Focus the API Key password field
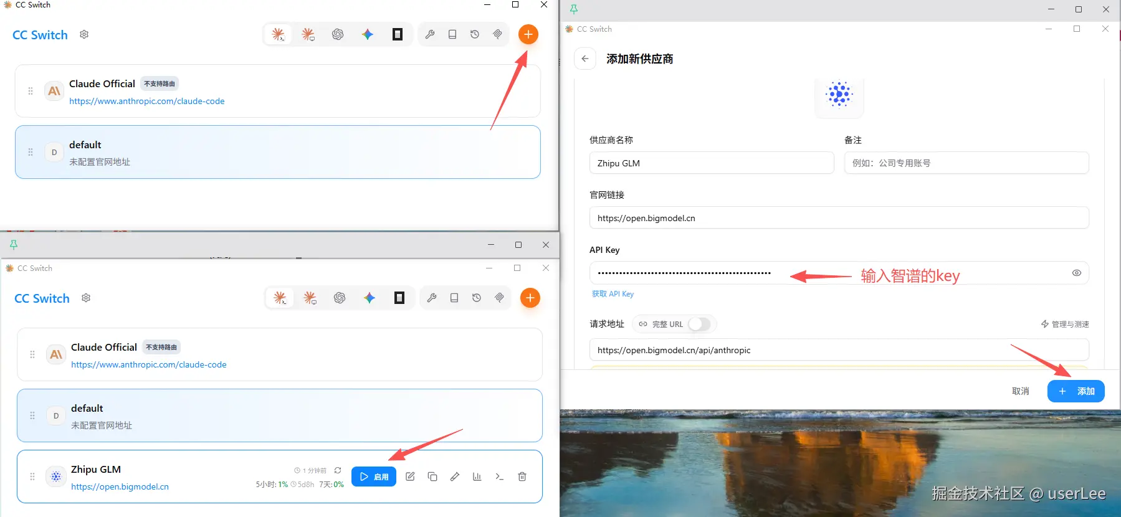 click(x=839, y=273)
